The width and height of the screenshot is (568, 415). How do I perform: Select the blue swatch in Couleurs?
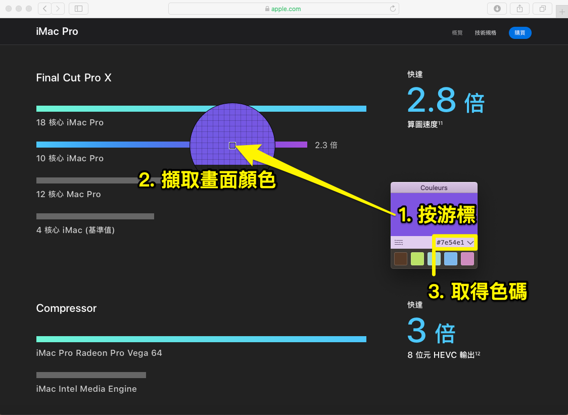[x=451, y=259]
